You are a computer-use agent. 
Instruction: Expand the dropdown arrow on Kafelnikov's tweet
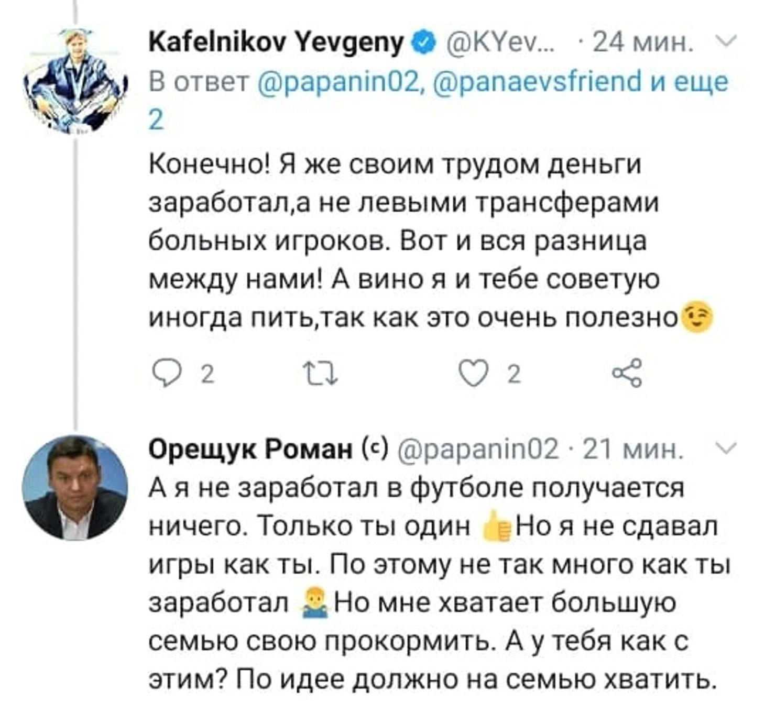[726, 40]
